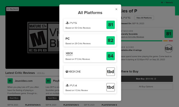Image resolution: width=179 pixels, height=107 pixels.
Task: Click the Xbox Series X score 84
Action: click(110, 56)
